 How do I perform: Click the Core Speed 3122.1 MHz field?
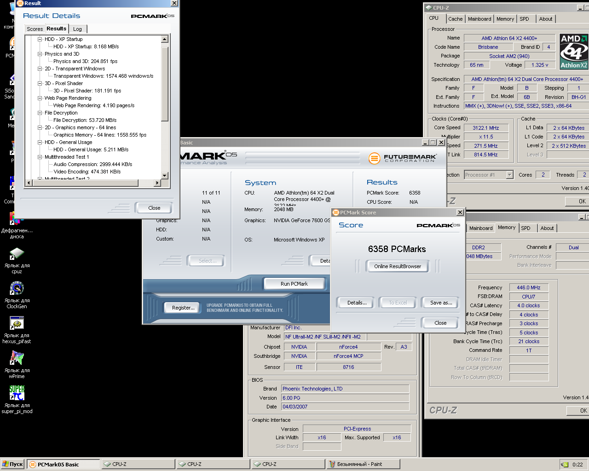pos(486,128)
